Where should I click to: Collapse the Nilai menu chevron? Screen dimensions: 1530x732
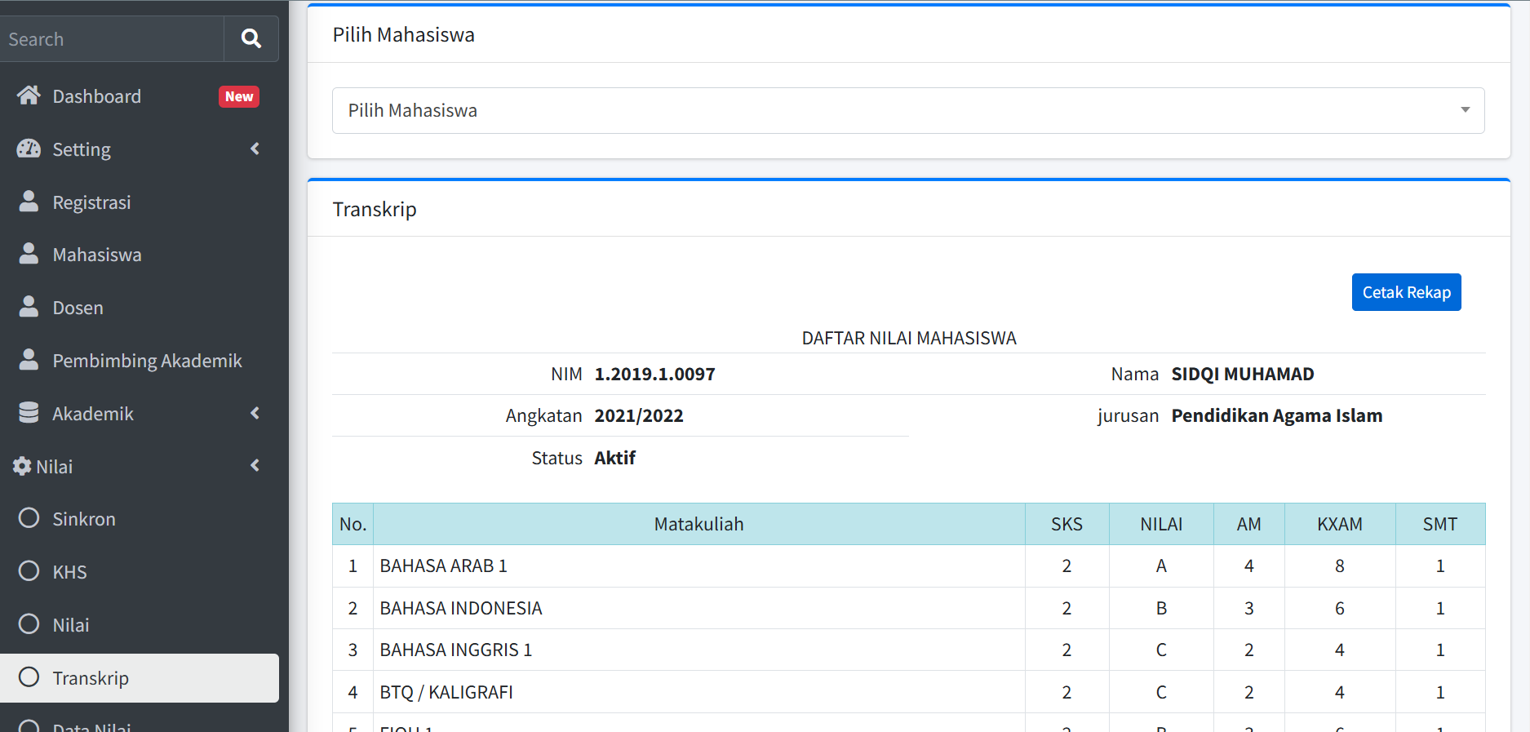255,465
